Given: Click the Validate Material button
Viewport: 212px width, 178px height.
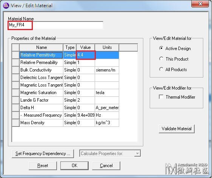Looking at the screenshot, I should coord(177,129).
